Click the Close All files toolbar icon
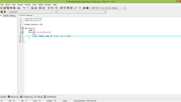 [14, 8]
